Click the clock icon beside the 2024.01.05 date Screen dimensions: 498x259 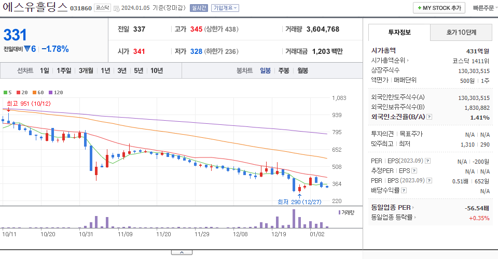117,9
